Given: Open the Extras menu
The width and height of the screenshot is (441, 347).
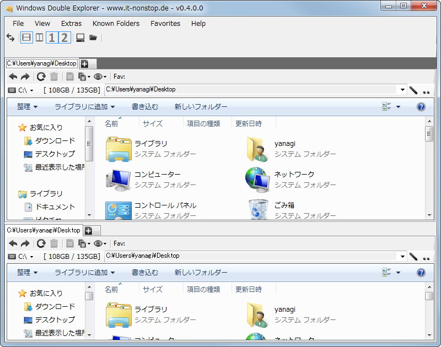Looking at the screenshot, I should (x=72, y=24).
